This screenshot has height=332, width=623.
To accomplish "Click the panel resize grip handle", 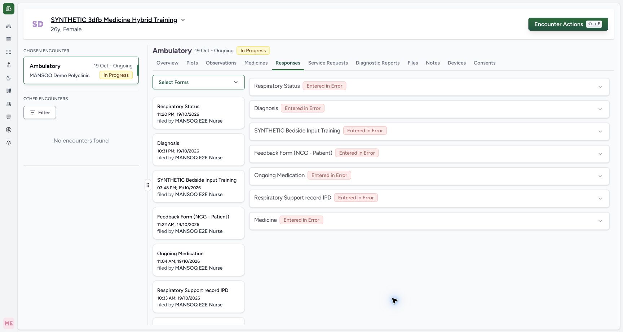I will pos(148,185).
